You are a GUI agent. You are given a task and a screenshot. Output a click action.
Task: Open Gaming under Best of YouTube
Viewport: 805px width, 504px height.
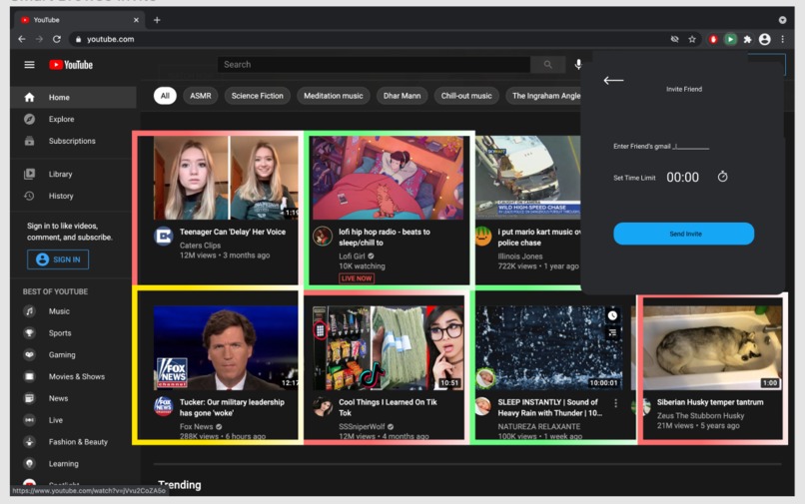(73, 354)
